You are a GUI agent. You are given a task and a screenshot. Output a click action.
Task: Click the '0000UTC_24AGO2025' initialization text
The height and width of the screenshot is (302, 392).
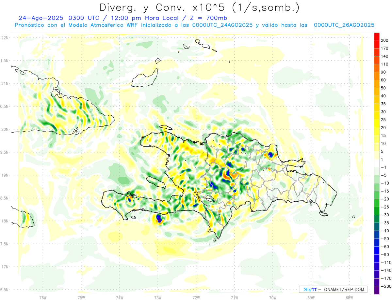coord(222,25)
